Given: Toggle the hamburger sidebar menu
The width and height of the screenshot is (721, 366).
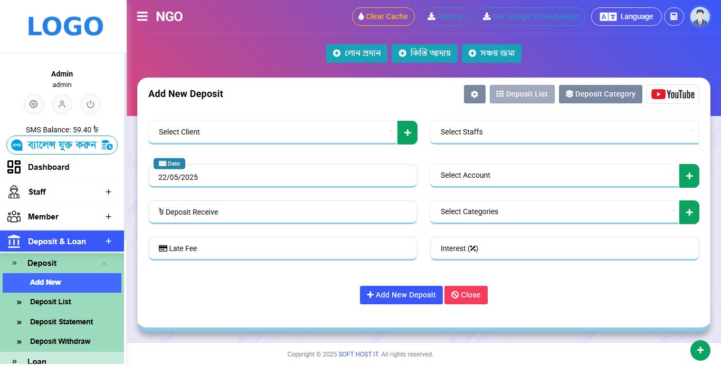Looking at the screenshot, I should click(142, 16).
